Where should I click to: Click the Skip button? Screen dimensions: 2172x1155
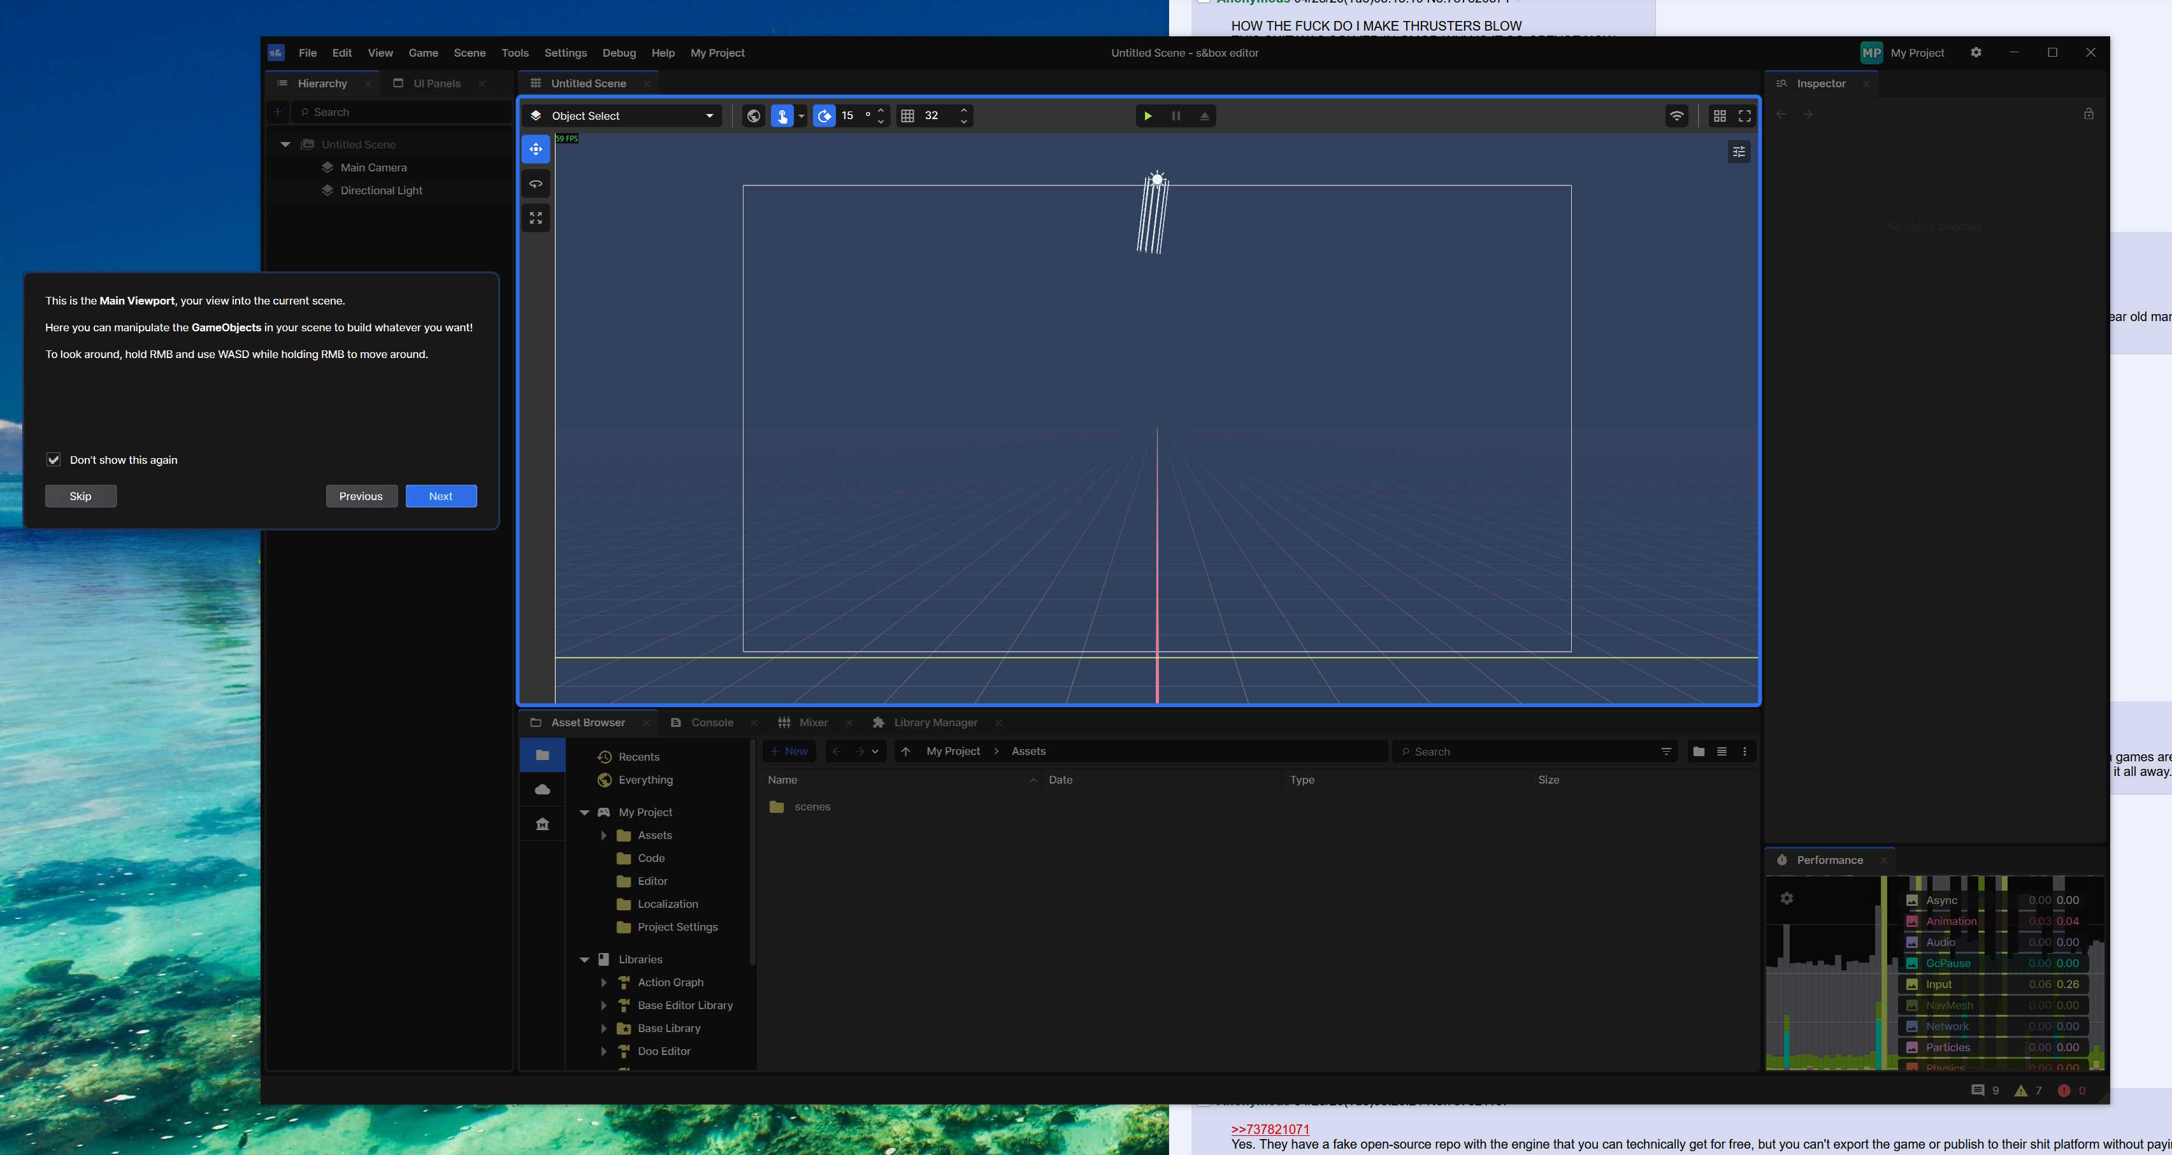[81, 496]
